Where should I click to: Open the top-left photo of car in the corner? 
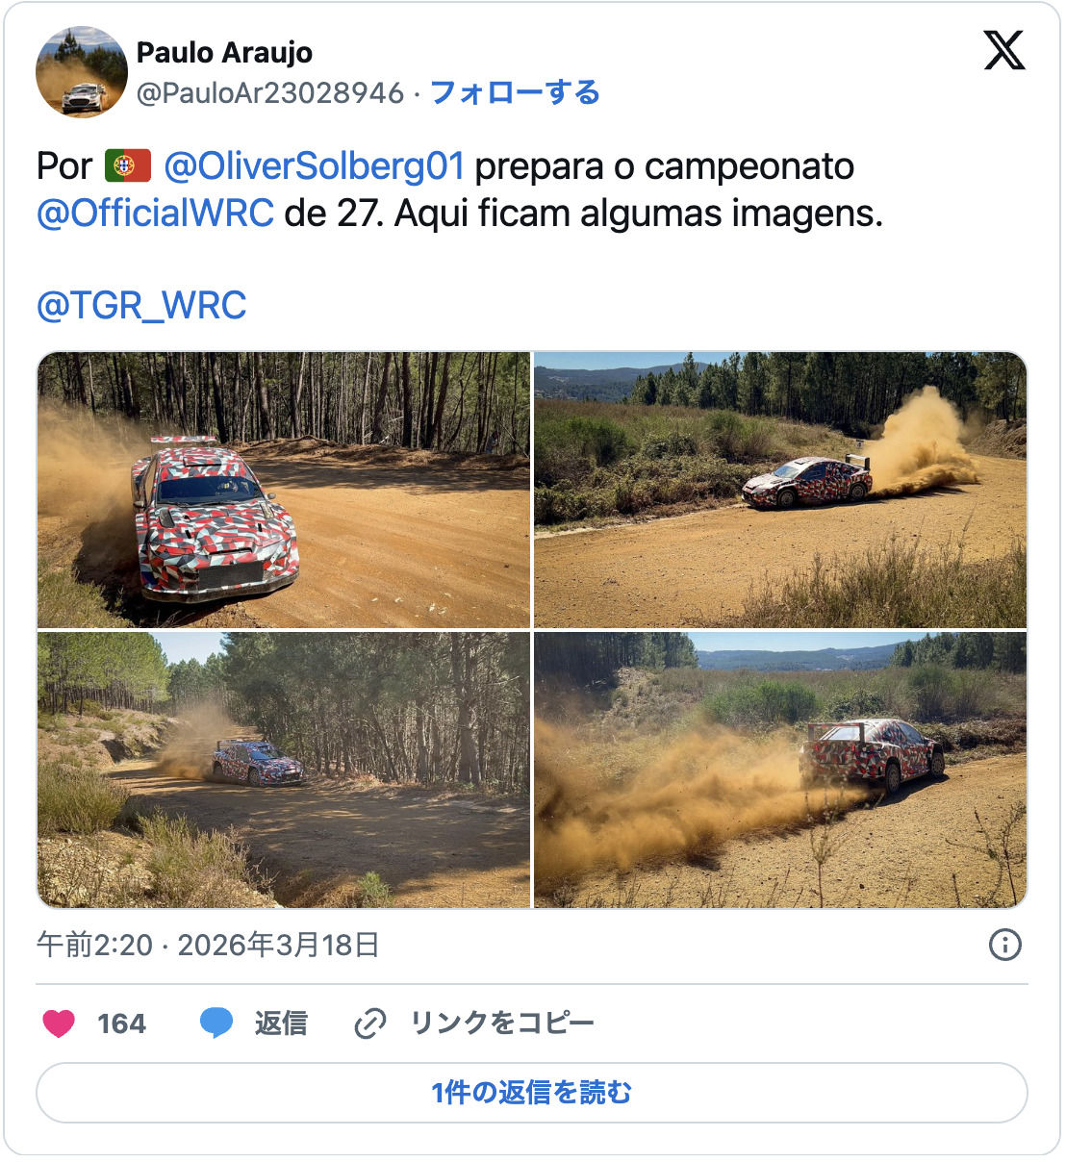[x=284, y=490]
